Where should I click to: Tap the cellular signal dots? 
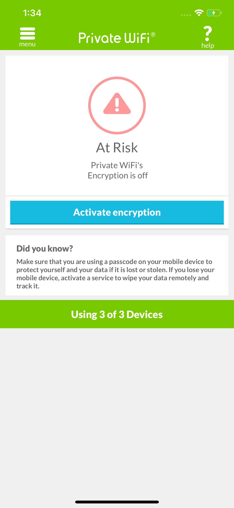tap(186, 15)
